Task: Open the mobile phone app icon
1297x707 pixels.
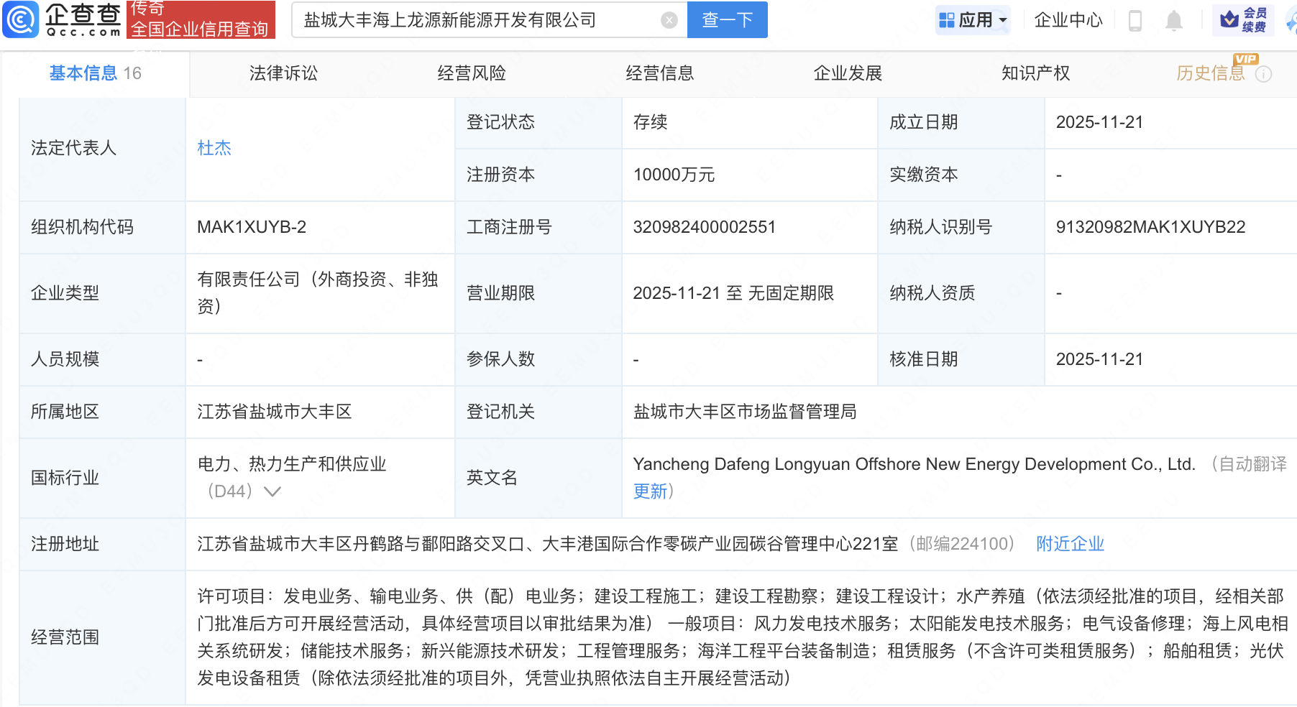Action: (1135, 20)
